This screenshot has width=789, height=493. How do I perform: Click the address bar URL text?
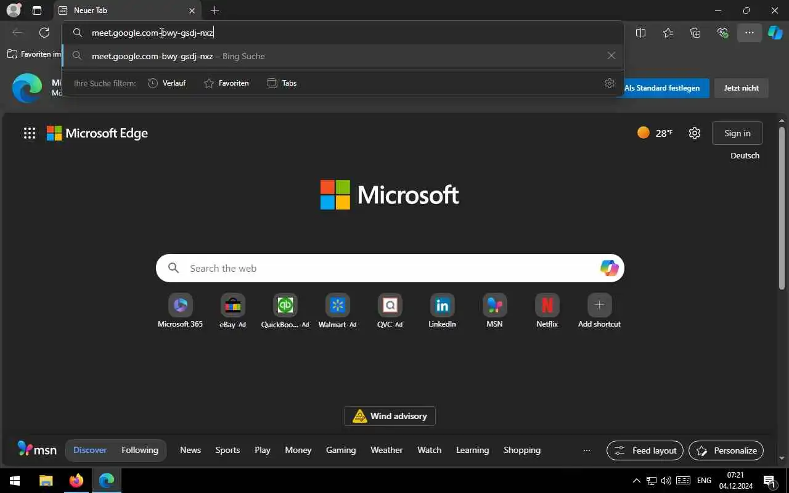coord(152,33)
